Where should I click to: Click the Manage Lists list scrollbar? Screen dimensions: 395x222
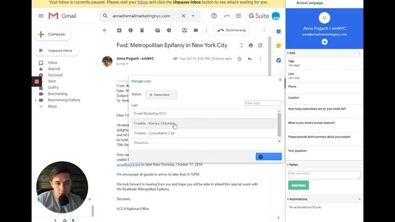[x=279, y=125]
